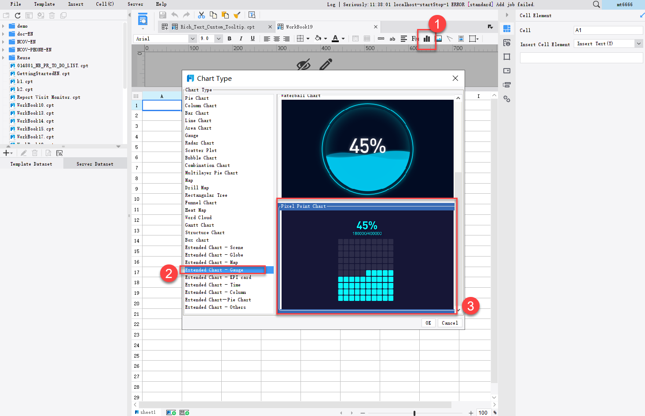Open the Server menu
Image resolution: width=645 pixels, height=416 pixels.
[x=135, y=4]
